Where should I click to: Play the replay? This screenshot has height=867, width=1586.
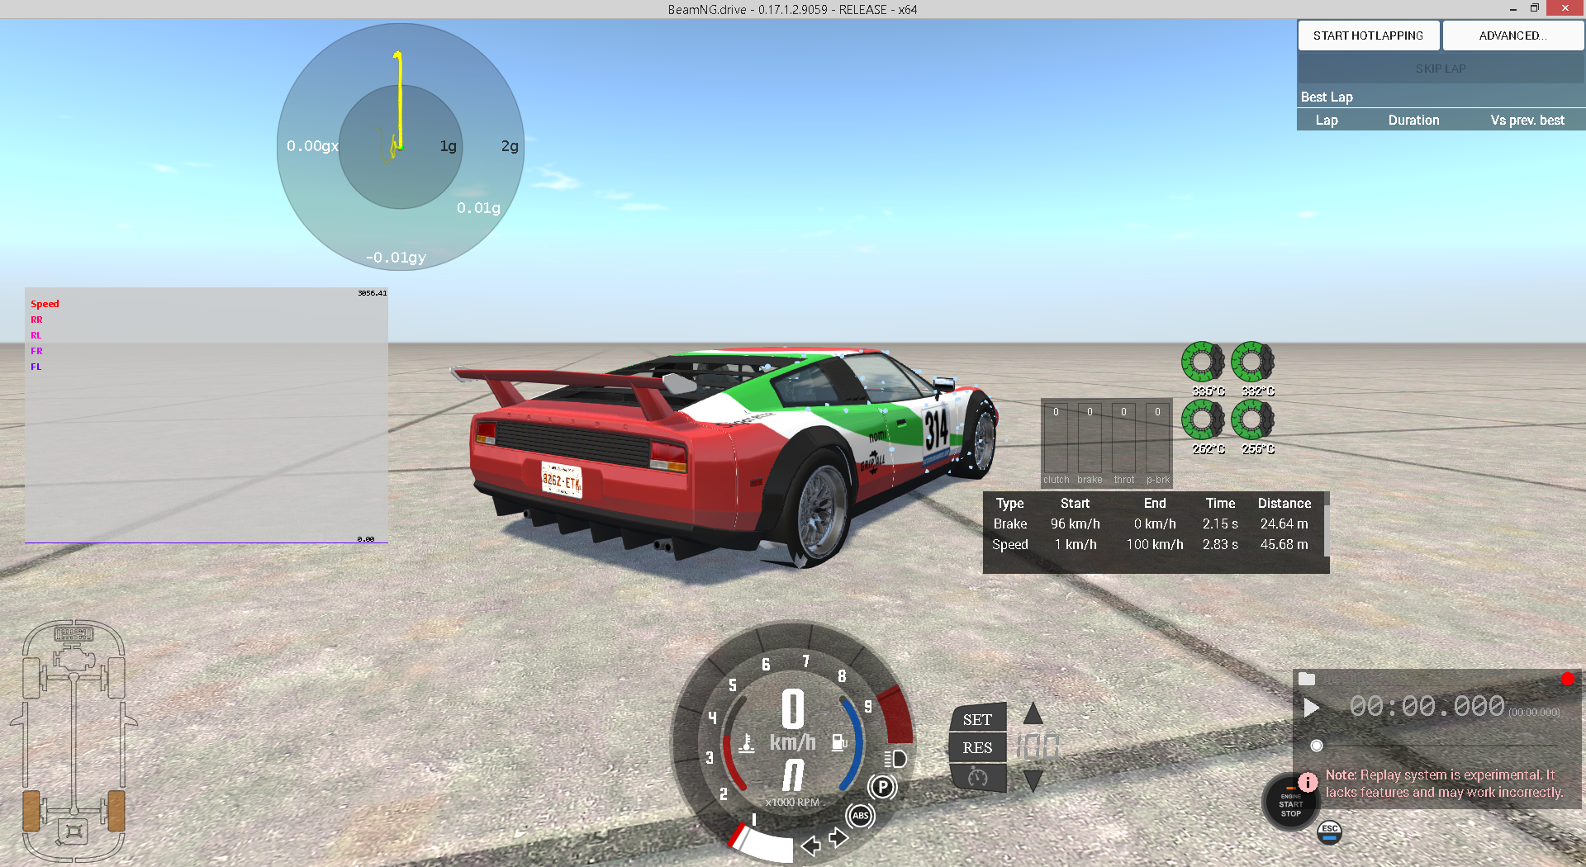tap(1311, 708)
